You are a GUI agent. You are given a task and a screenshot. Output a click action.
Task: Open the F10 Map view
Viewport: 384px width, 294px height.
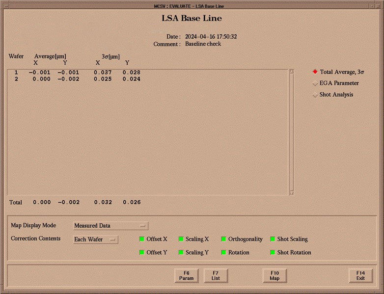pyautogui.click(x=274, y=276)
